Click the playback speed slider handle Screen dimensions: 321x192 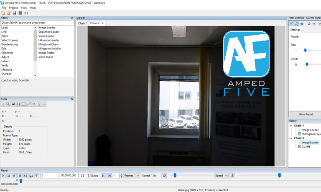175,175
